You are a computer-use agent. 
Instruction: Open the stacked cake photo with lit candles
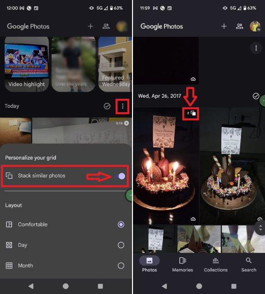(166, 166)
